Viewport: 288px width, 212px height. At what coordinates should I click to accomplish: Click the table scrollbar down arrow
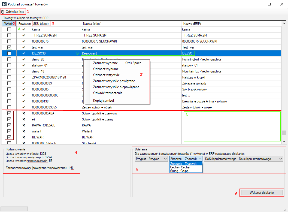(x=284, y=142)
